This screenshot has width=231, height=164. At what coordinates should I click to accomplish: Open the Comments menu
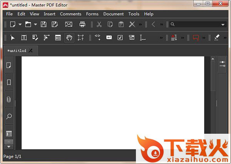[70, 14]
